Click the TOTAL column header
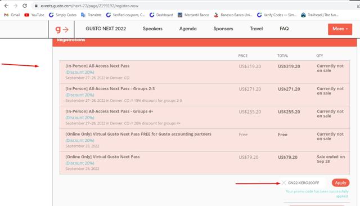The image size is (360, 206). coord(282,56)
